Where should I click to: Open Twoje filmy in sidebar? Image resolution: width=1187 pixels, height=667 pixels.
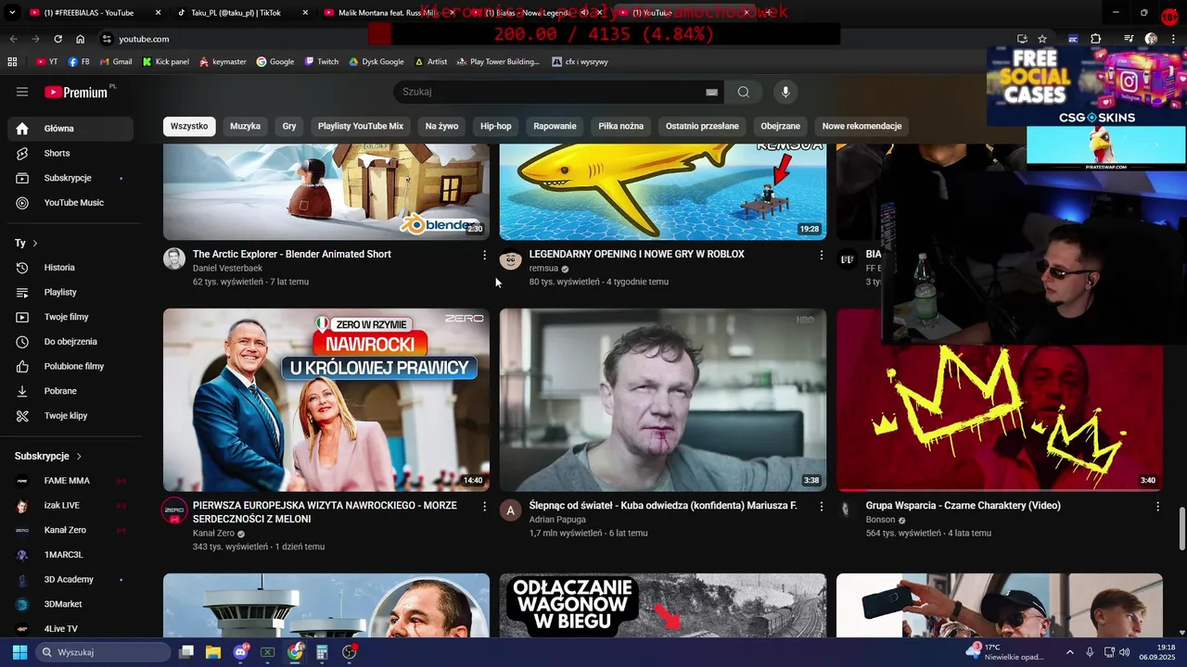tap(70, 317)
